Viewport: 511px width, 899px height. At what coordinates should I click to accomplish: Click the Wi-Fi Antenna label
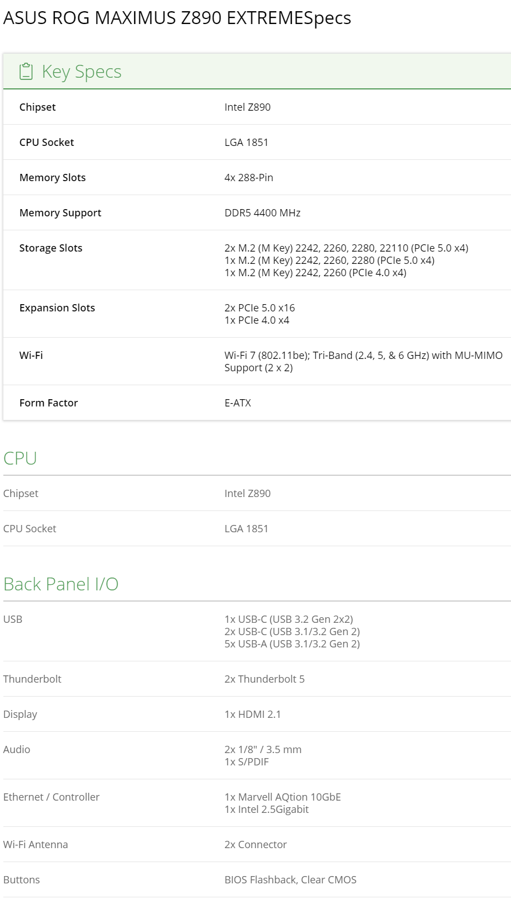point(36,844)
